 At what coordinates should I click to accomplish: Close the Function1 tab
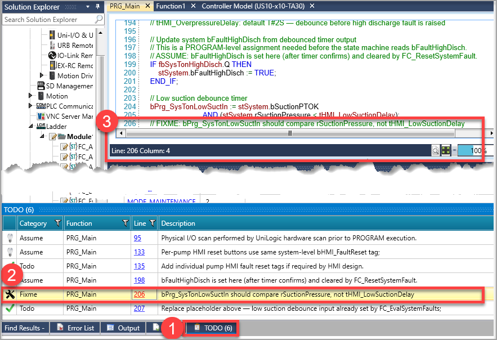tap(194, 6)
